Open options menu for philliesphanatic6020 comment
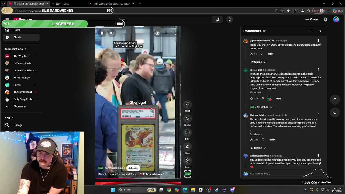 (318, 41)
